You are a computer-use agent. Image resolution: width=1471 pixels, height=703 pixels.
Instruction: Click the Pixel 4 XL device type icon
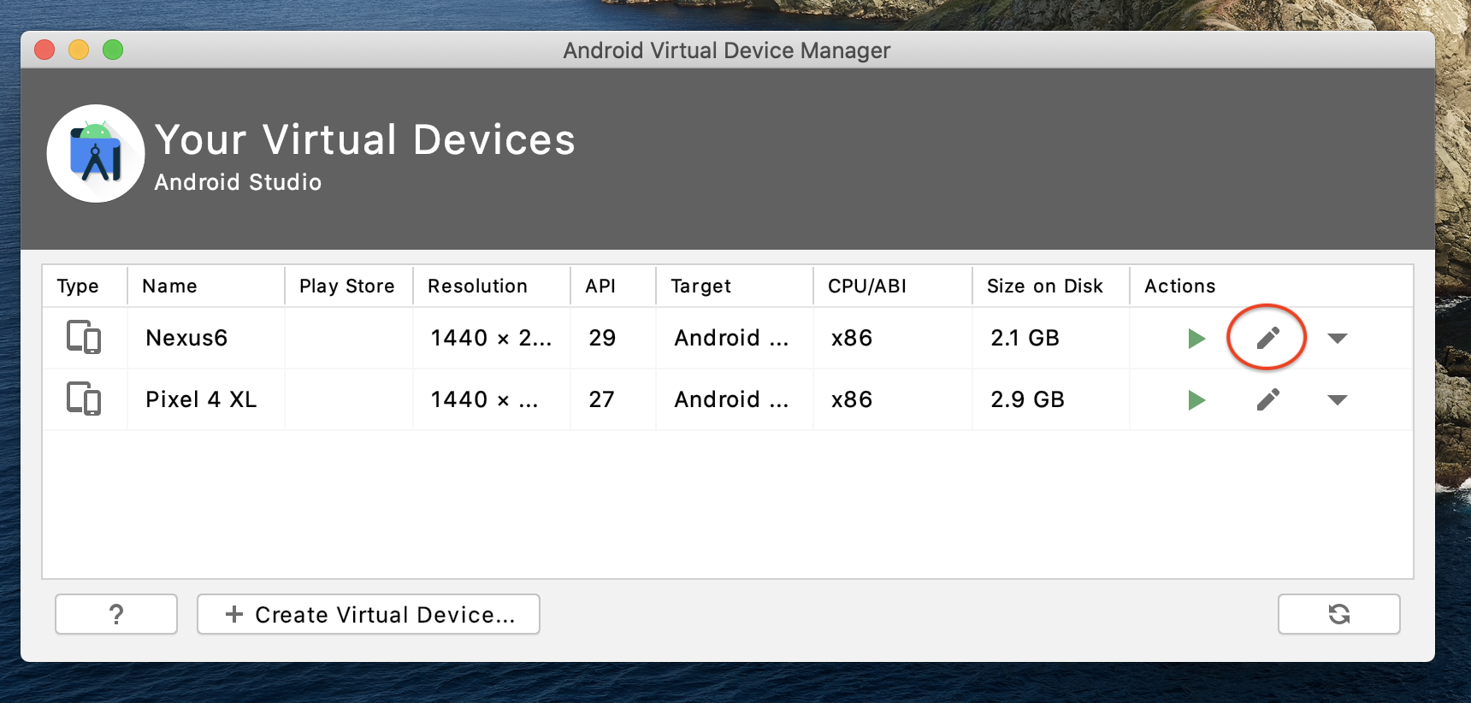point(84,399)
